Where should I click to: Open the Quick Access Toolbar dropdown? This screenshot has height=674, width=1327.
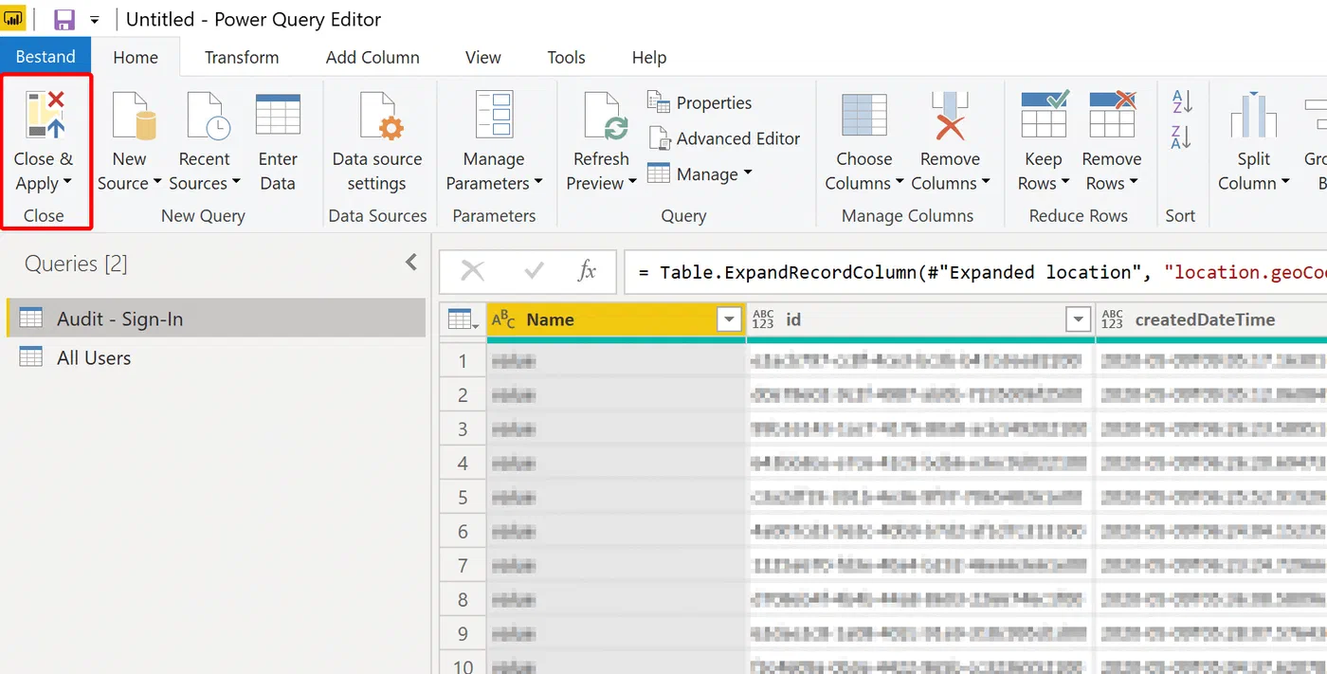click(94, 20)
